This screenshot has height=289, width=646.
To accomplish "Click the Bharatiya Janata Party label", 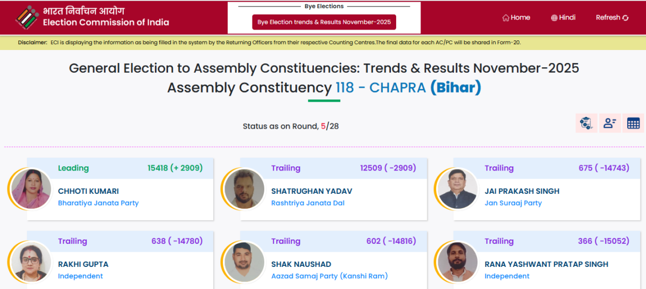I will click(98, 203).
